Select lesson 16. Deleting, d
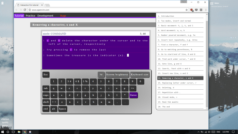The height and width of the screenshot is (134, 238). click(180, 88)
